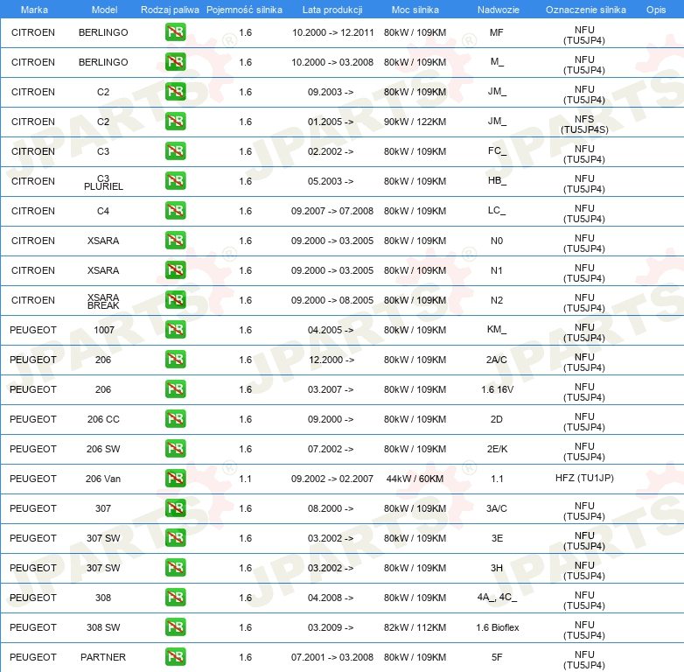
Task: Click the fuel icon in the C2 109KM row
Action: [x=175, y=92]
